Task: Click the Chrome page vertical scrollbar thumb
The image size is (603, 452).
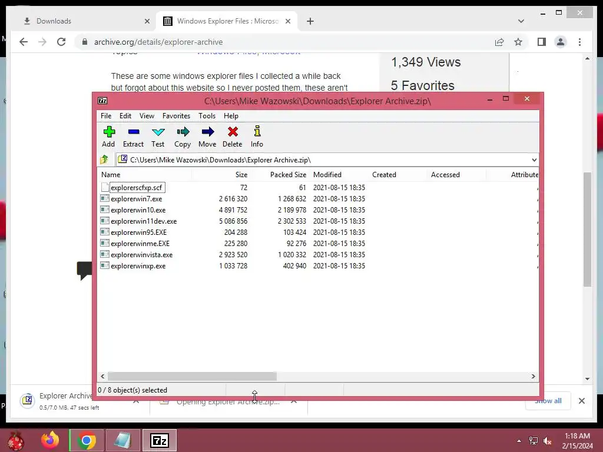Action: (x=587, y=230)
